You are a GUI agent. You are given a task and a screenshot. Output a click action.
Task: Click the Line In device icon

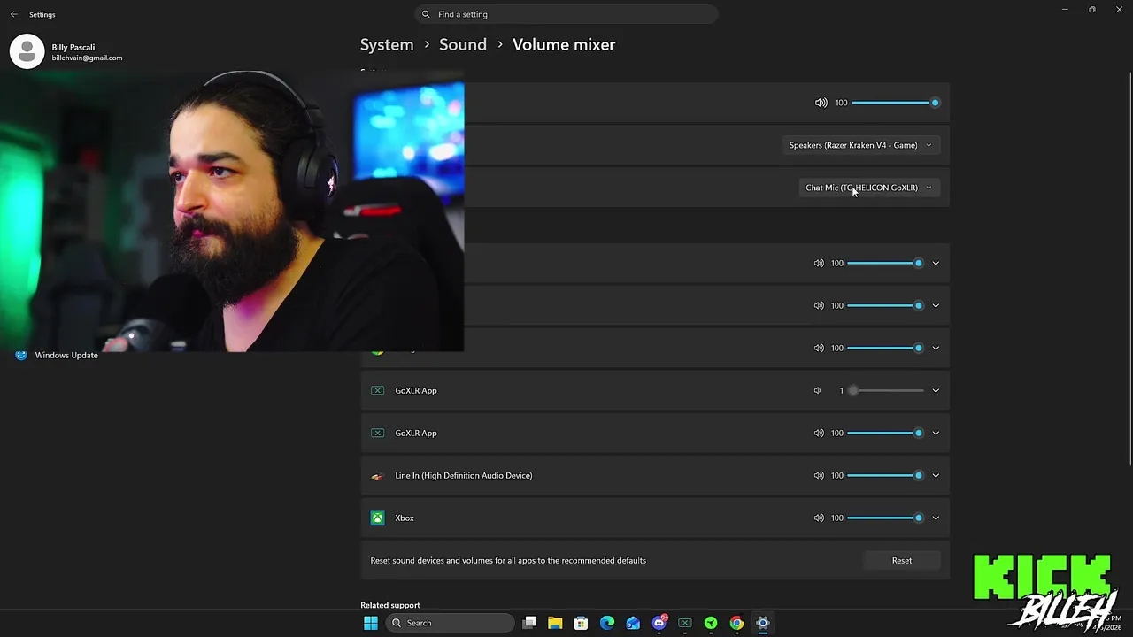[378, 475]
